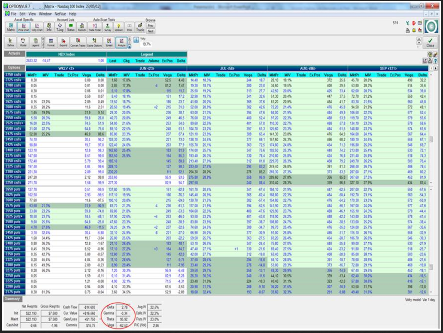Toggle the Legend display button
The image size is (443, 333).
[36, 42]
